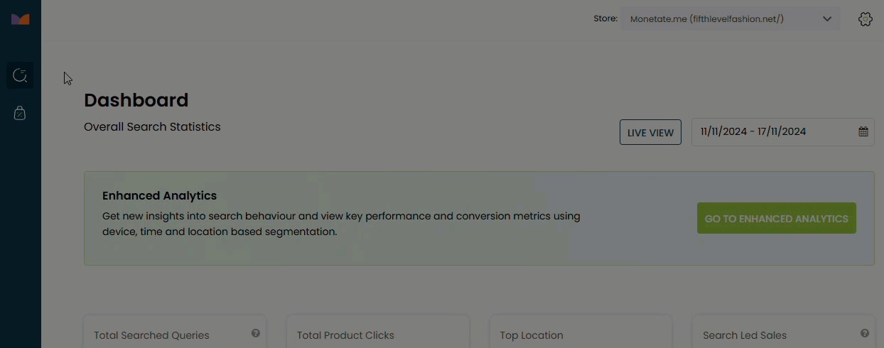Expand the store selector chevron arrow
The image size is (884, 348).
(x=827, y=19)
